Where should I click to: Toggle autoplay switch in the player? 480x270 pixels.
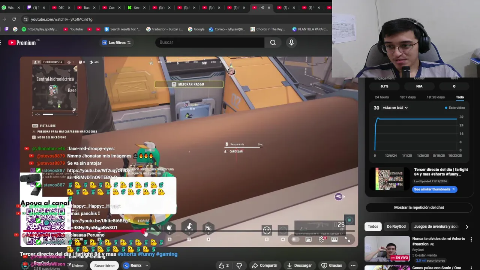pos(295,239)
